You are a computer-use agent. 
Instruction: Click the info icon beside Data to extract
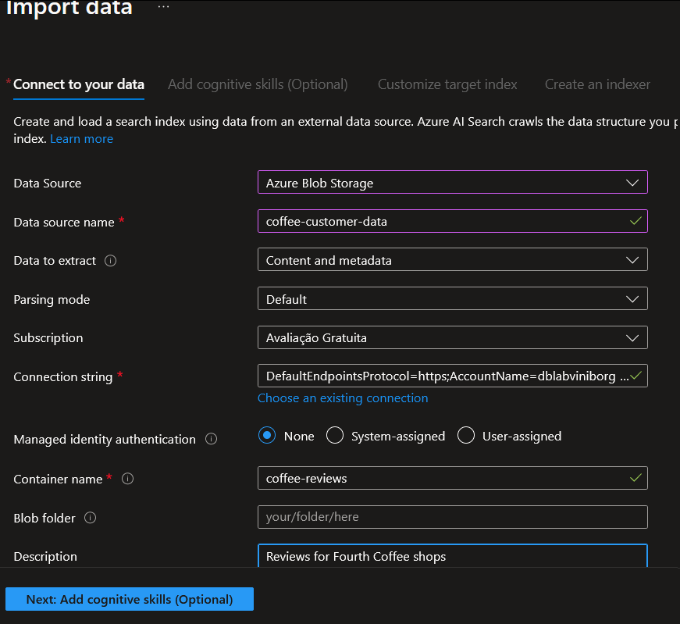(x=110, y=261)
